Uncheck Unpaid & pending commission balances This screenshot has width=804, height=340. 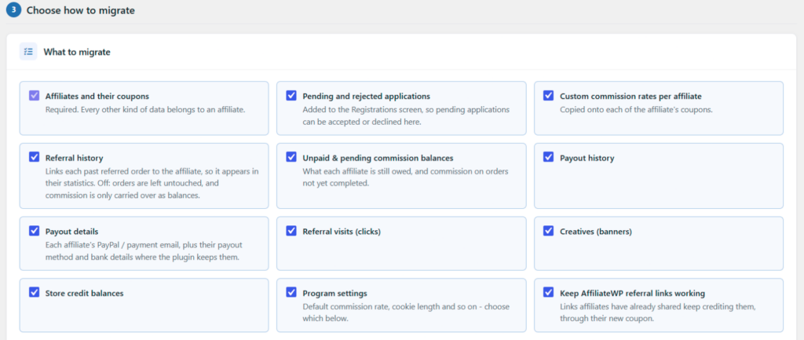pyautogui.click(x=291, y=157)
